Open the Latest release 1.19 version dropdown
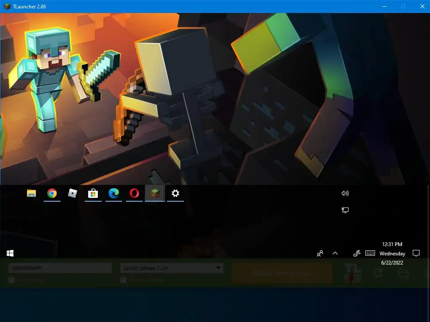This screenshot has height=322, width=430. [172, 268]
